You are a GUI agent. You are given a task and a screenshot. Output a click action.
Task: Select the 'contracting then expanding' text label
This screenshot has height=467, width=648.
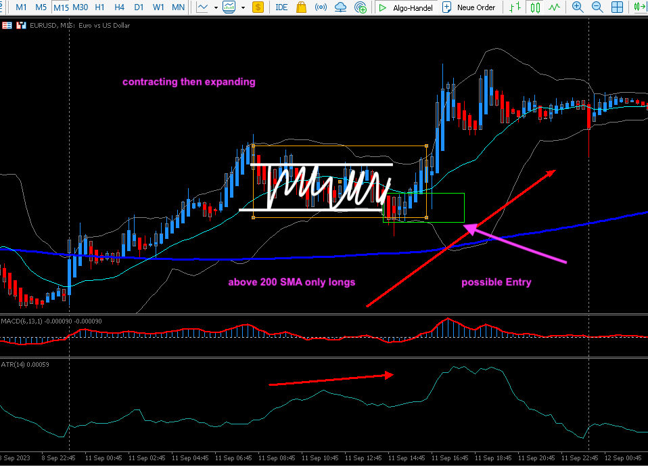coord(189,82)
